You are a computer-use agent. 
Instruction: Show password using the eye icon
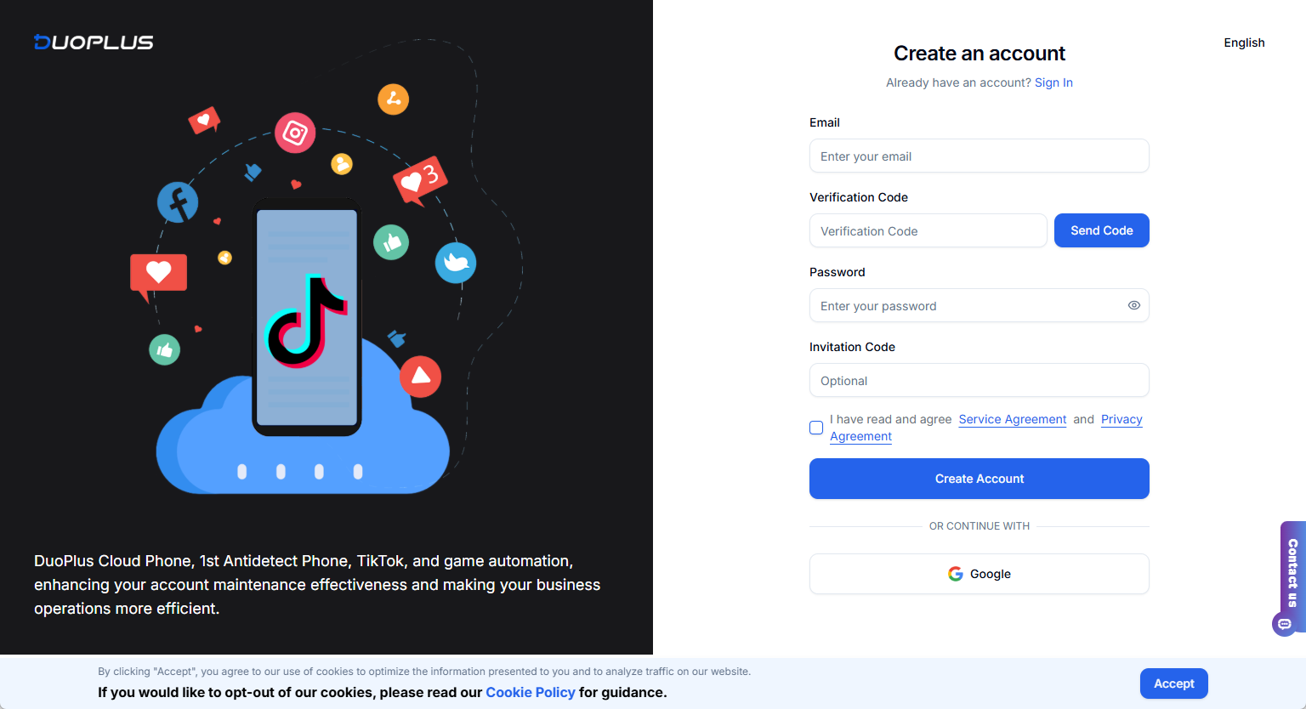1133,305
